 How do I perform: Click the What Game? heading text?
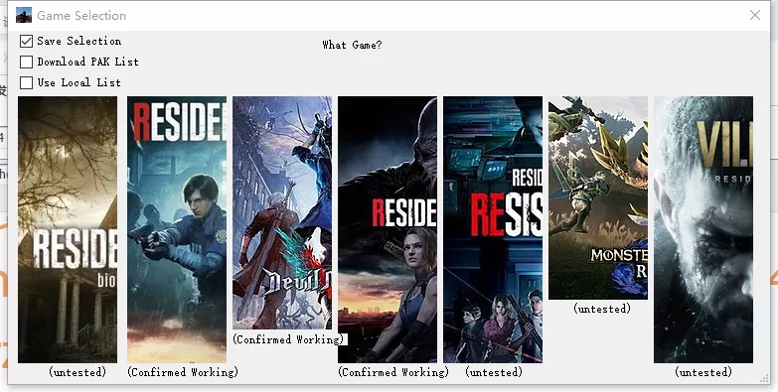pyautogui.click(x=352, y=45)
